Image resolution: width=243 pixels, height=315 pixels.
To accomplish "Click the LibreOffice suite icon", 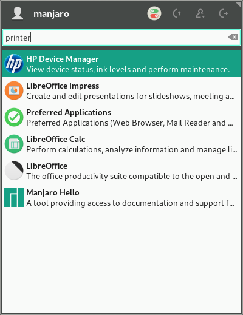I will coord(14,171).
